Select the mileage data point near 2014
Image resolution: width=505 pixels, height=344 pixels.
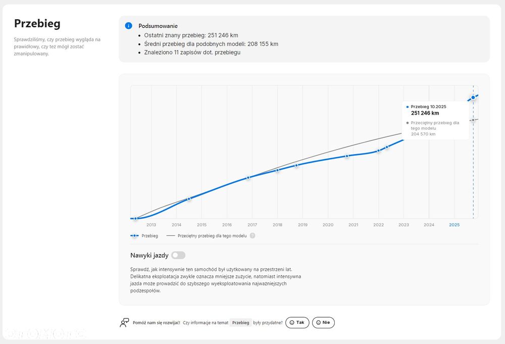pyautogui.click(x=189, y=199)
